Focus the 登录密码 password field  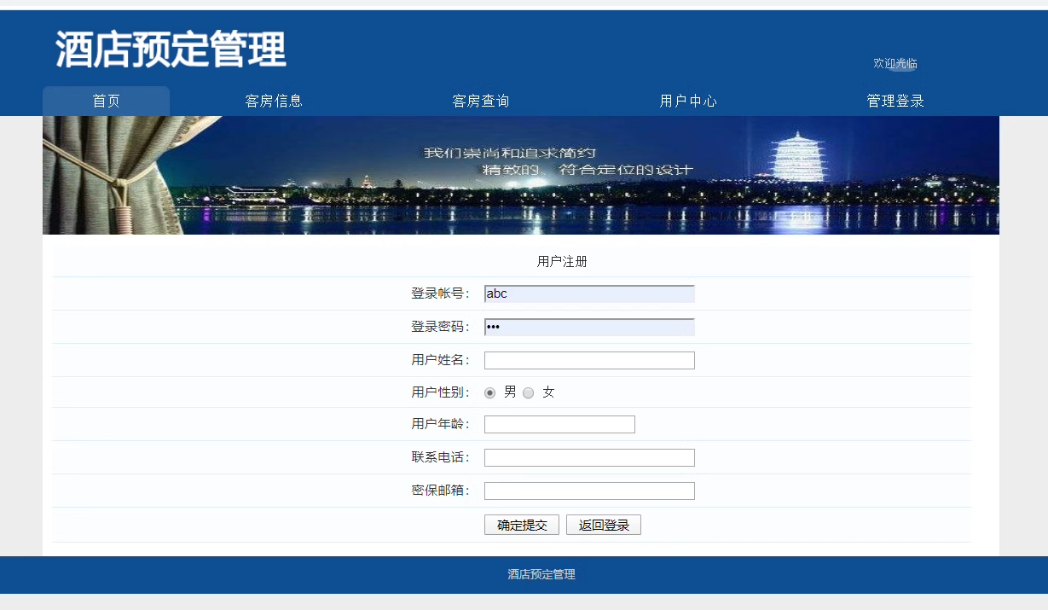[x=589, y=327]
